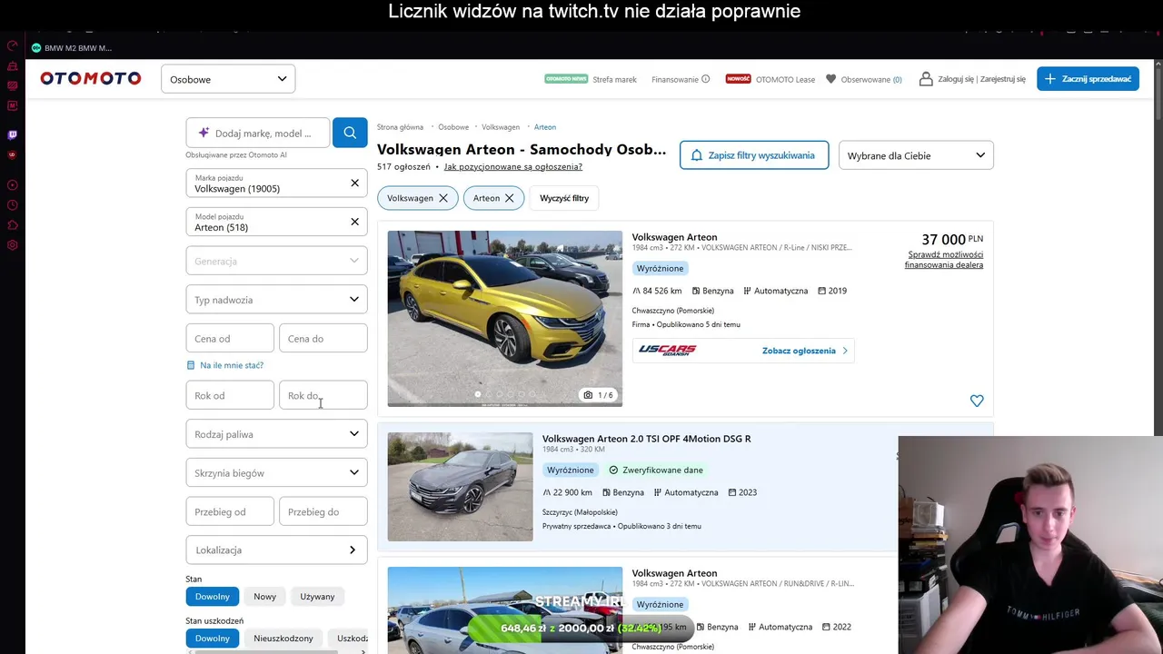Select Dowolny under Stan
1163x654 pixels.
[212, 597]
